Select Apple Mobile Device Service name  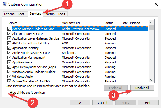click(31, 53)
